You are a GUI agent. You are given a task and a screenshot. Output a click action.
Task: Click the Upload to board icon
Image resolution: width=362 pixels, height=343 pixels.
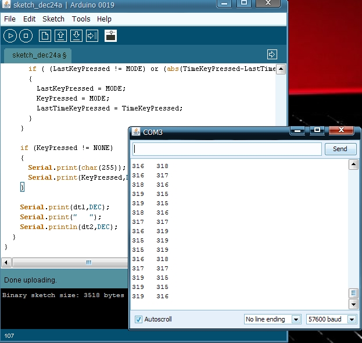click(x=92, y=36)
